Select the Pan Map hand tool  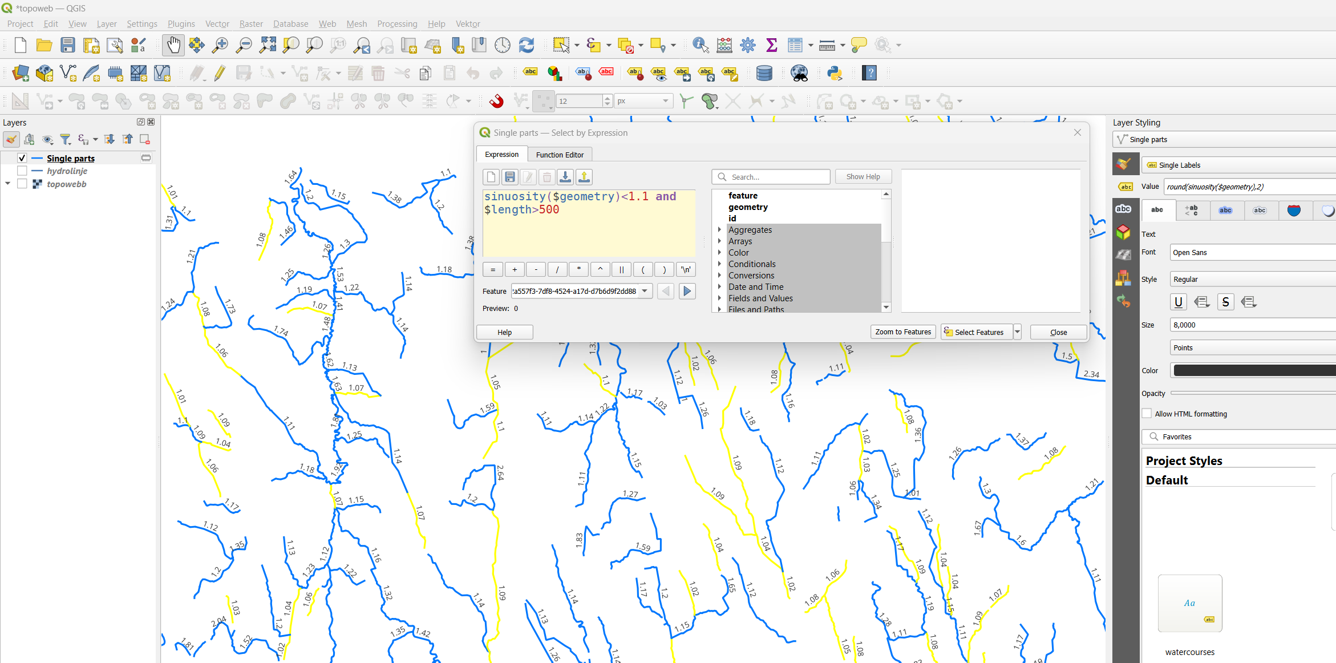[173, 45]
